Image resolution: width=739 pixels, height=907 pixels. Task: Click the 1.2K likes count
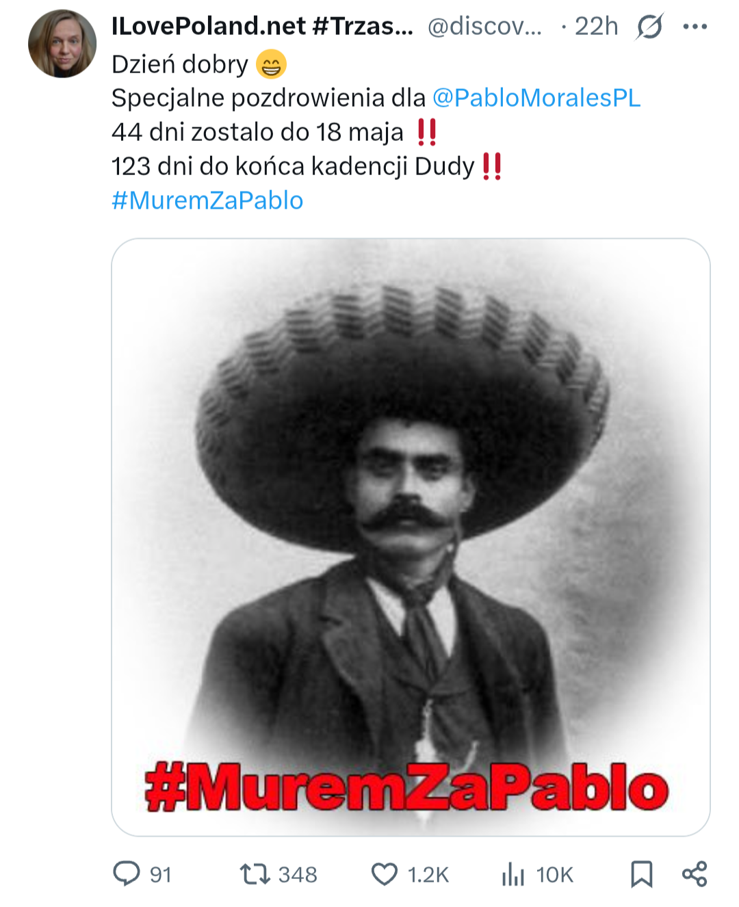coord(428,874)
